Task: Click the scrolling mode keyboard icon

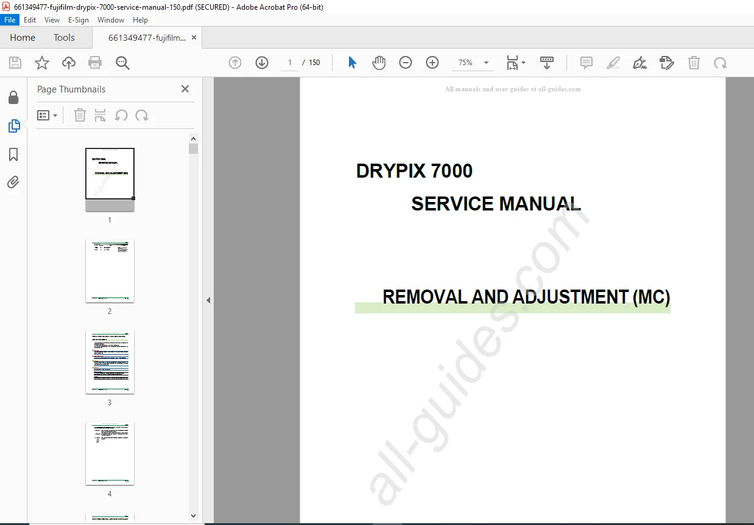Action: (x=547, y=63)
